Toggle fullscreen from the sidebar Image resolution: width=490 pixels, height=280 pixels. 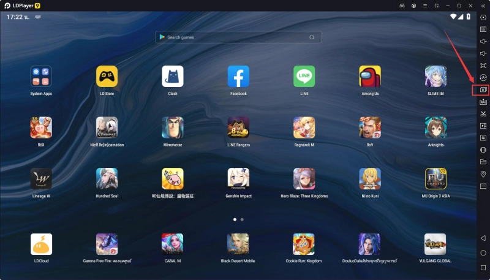click(483, 66)
